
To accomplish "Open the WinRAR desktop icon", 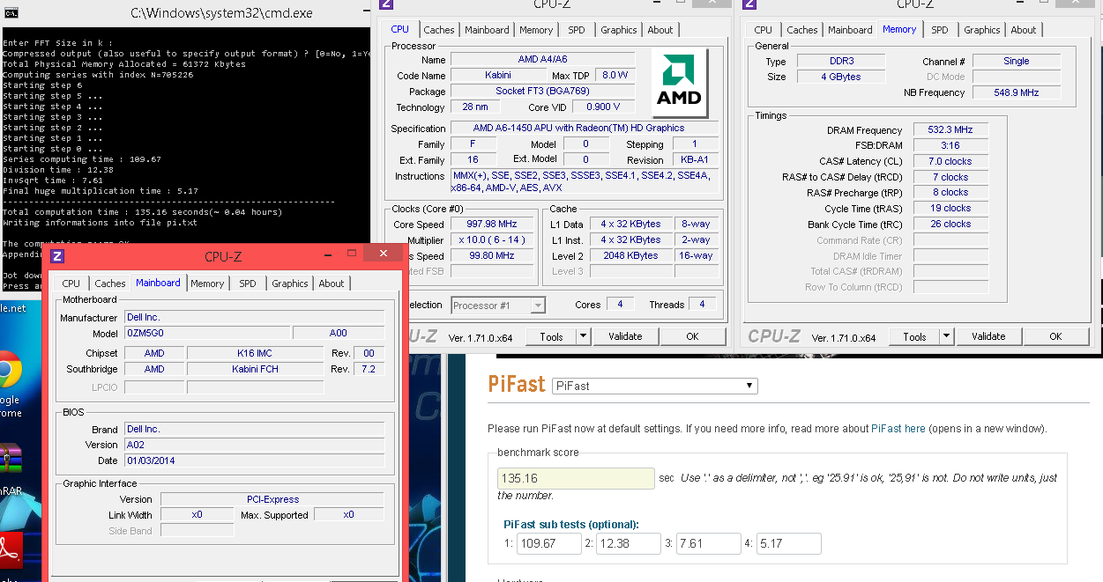I will pos(9,458).
